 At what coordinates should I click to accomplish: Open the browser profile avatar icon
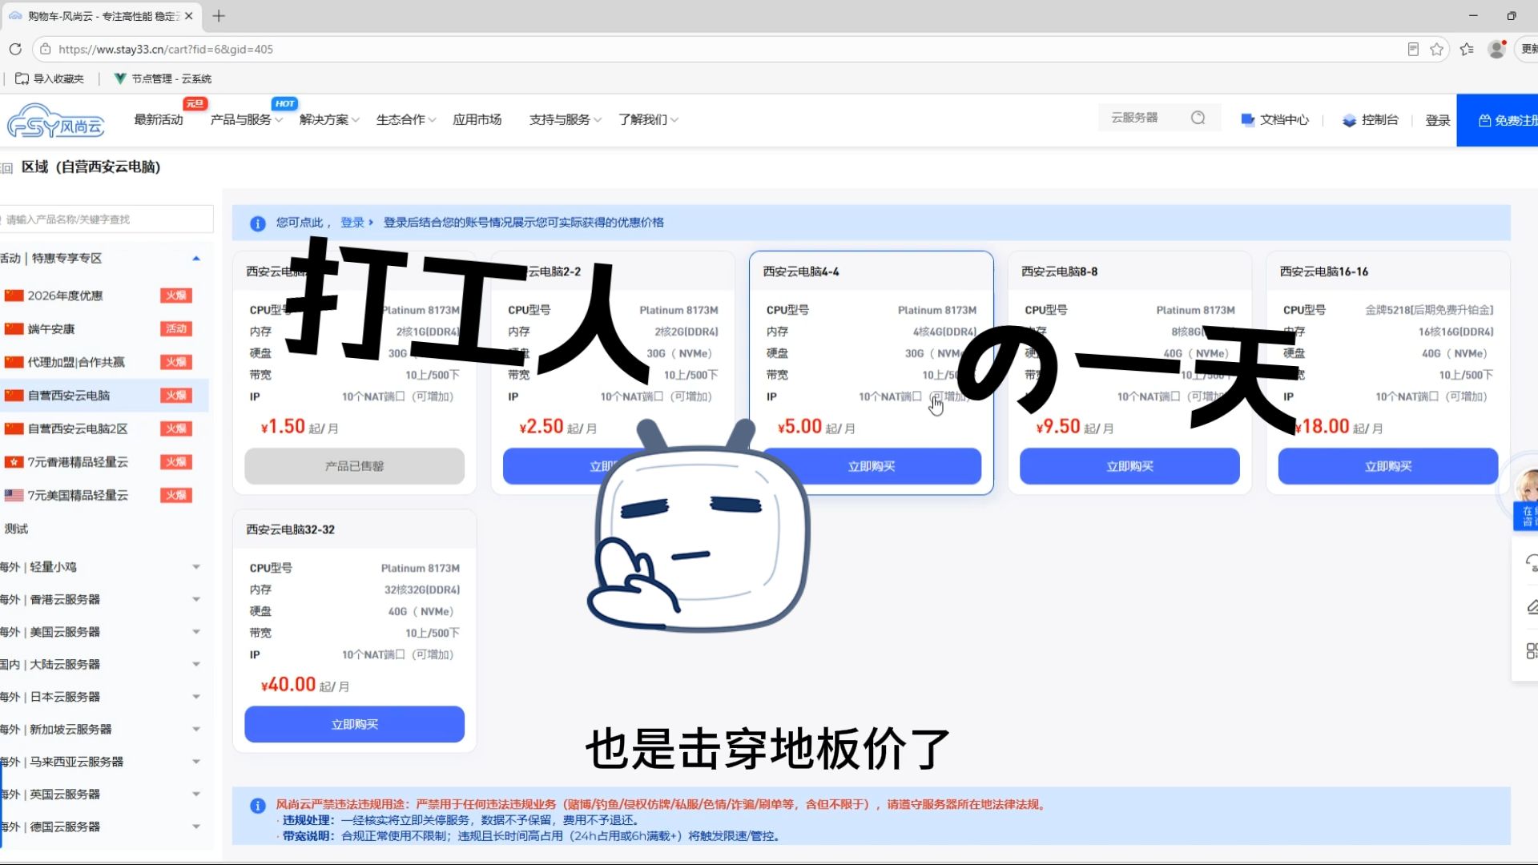click(x=1496, y=49)
